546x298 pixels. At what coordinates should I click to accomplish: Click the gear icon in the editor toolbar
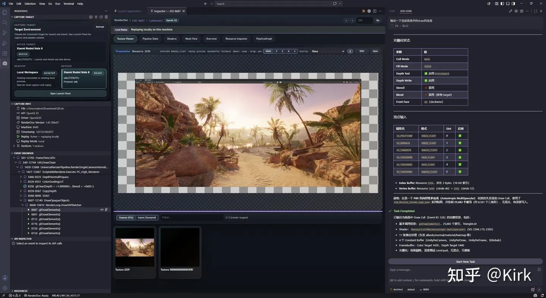[x=369, y=11]
